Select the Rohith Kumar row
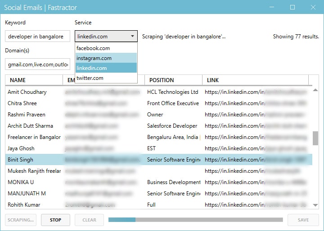Screen dimensions: 324x231 [159, 204]
